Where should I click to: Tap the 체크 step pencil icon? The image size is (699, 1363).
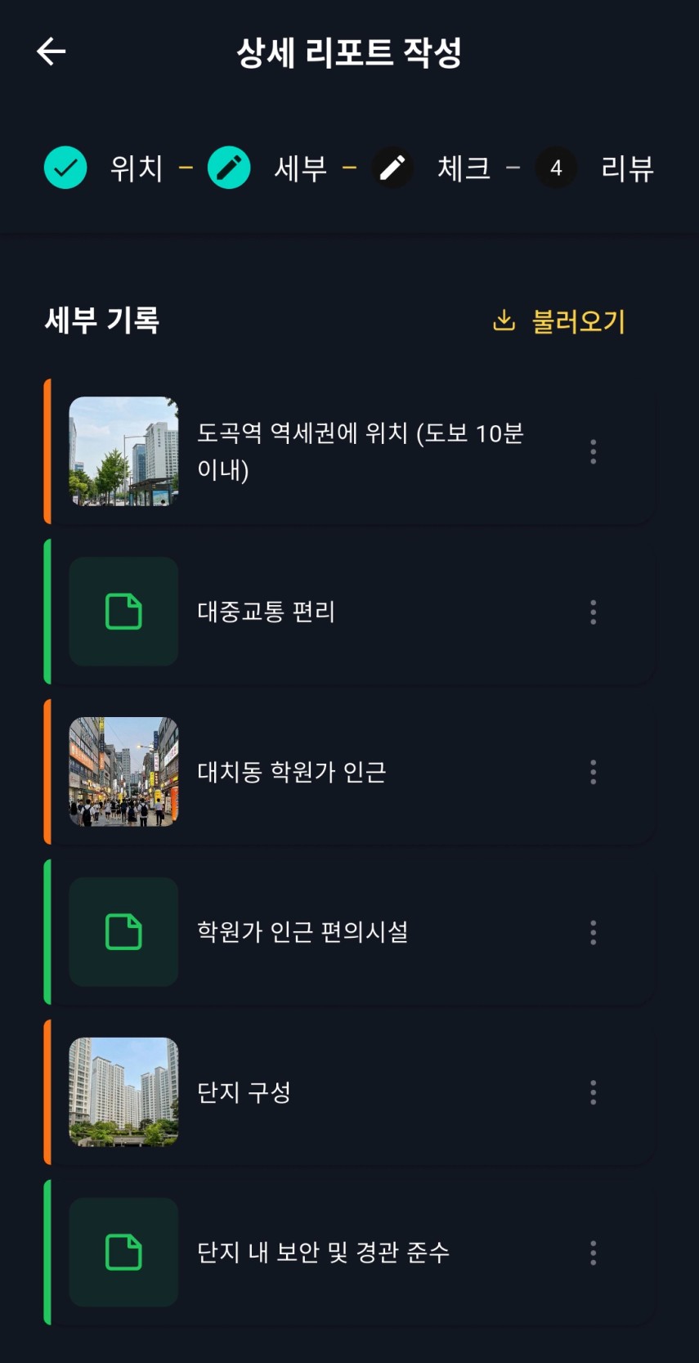[392, 168]
